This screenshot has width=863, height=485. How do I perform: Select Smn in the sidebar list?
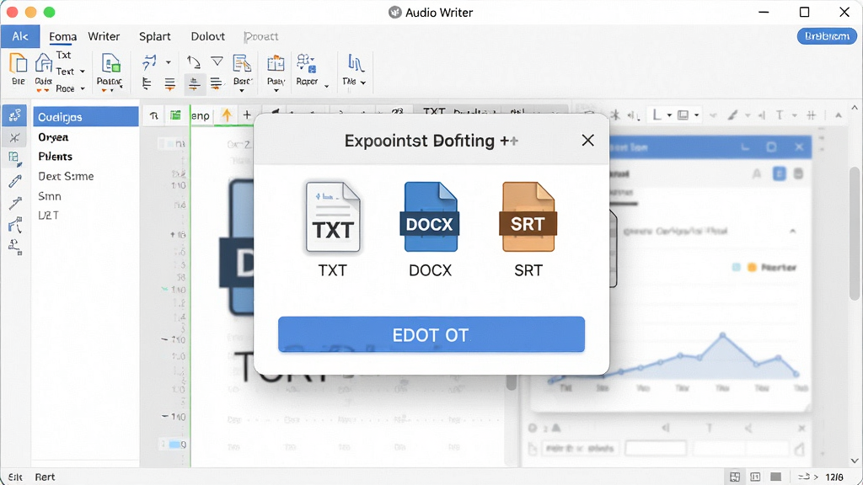pos(50,195)
